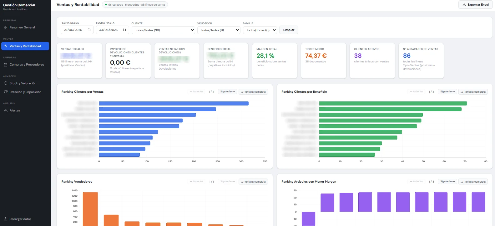Click the Rotación y Reposición refresh icon

point(6,92)
